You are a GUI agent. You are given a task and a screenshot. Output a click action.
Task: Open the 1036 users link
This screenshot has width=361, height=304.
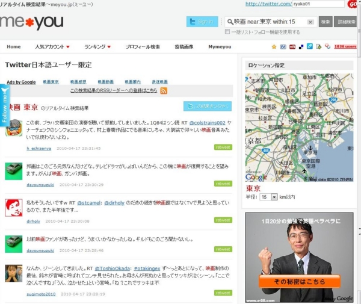(345, 46)
